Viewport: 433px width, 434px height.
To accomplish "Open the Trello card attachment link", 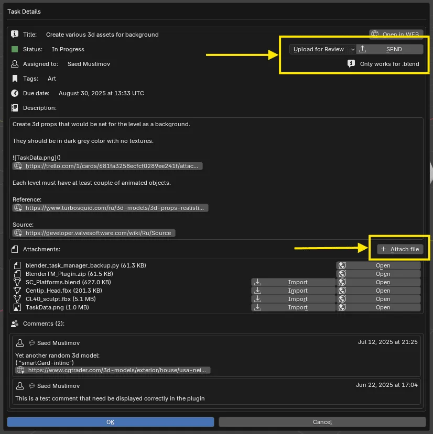I will pos(110,165).
